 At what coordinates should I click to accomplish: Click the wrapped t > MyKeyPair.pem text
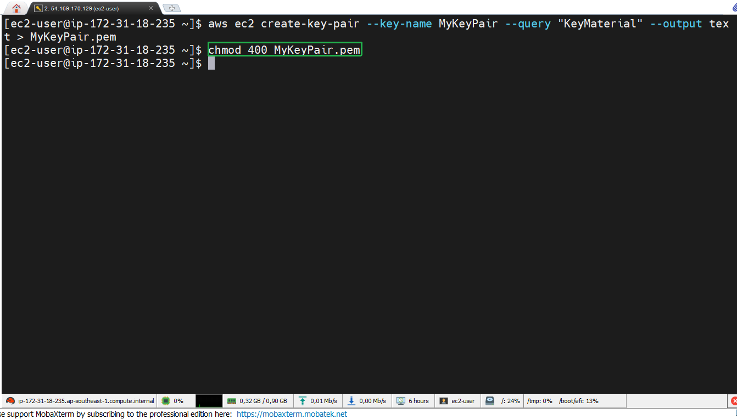[60, 37]
